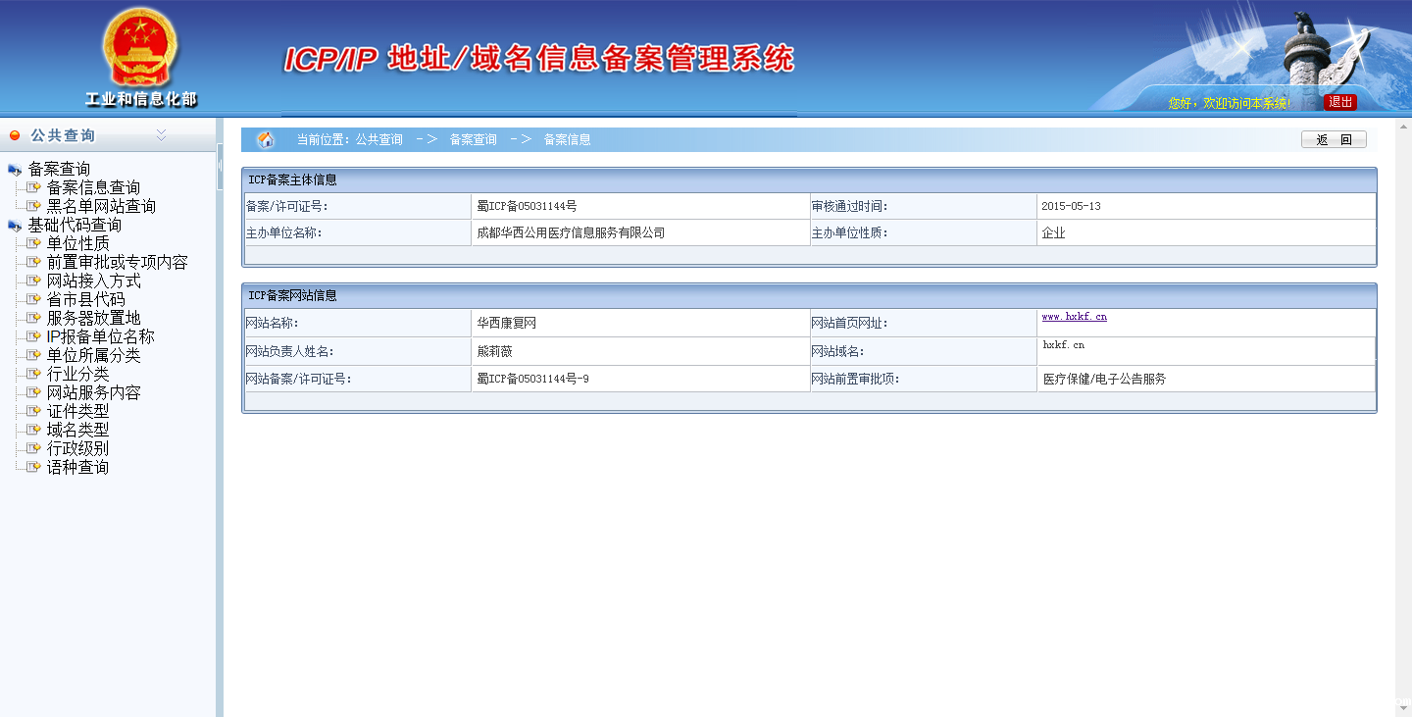The image size is (1412, 717).
Task: Open 域名类型 lookup
Action: pyautogui.click(x=78, y=431)
